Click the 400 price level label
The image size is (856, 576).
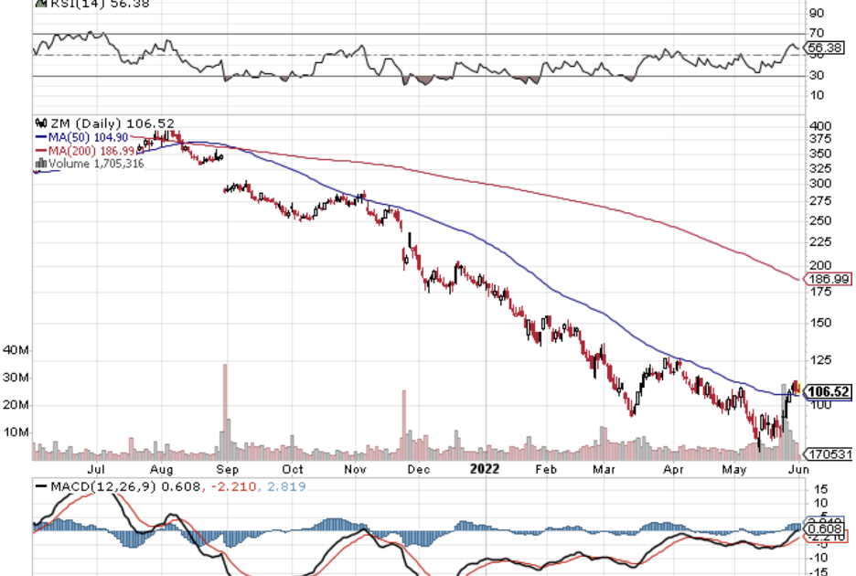[819, 125]
